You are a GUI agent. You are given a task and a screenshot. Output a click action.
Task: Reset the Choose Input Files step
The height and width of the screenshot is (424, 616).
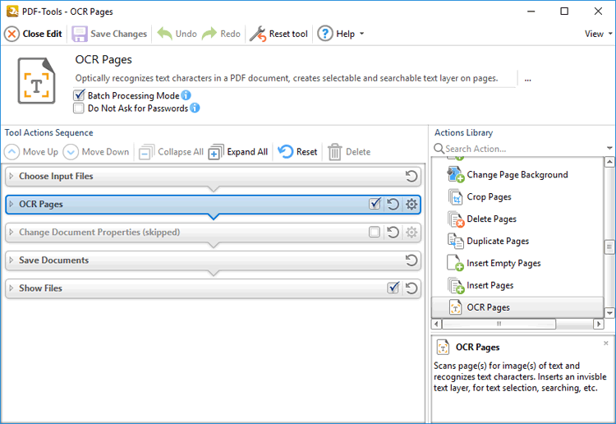coord(411,177)
